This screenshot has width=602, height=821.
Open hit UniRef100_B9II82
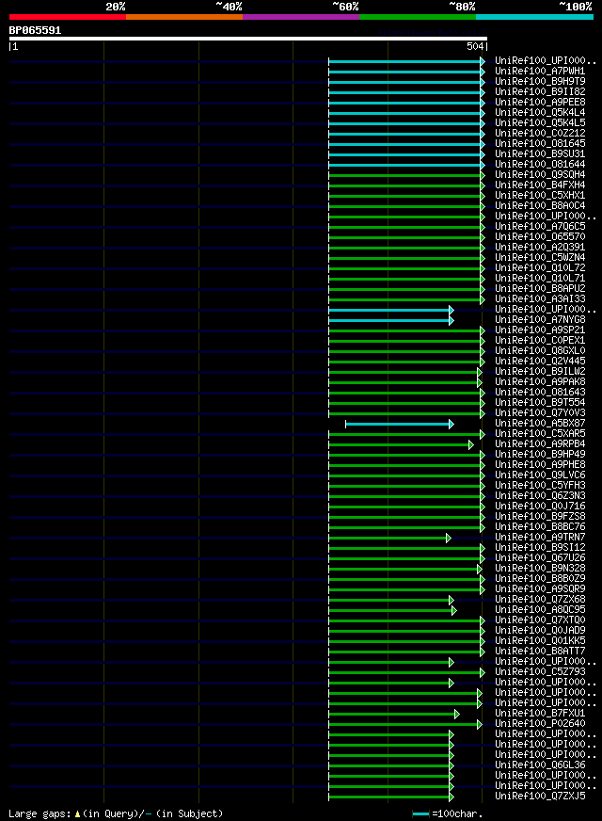(x=540, y=91)
